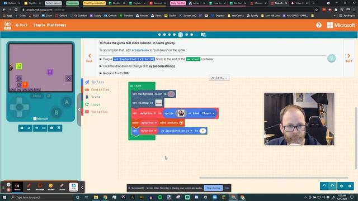Edit the acceleration value field showing 0

point(202,131)
